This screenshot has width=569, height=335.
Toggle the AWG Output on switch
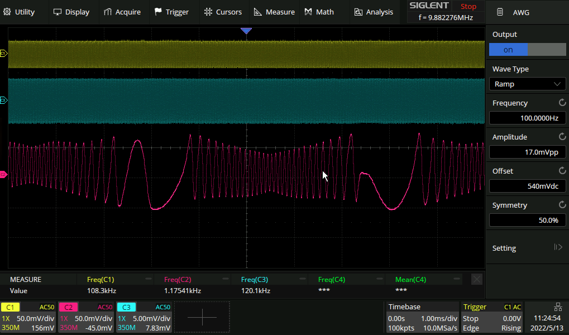click(x=527, y=50)
